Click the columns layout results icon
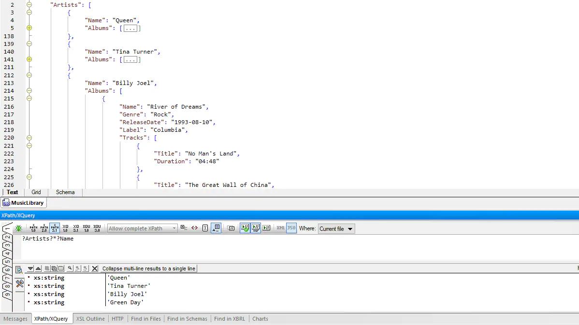This screenshot has height=325, width=579. pyautogui.click(x=61, y=268)
